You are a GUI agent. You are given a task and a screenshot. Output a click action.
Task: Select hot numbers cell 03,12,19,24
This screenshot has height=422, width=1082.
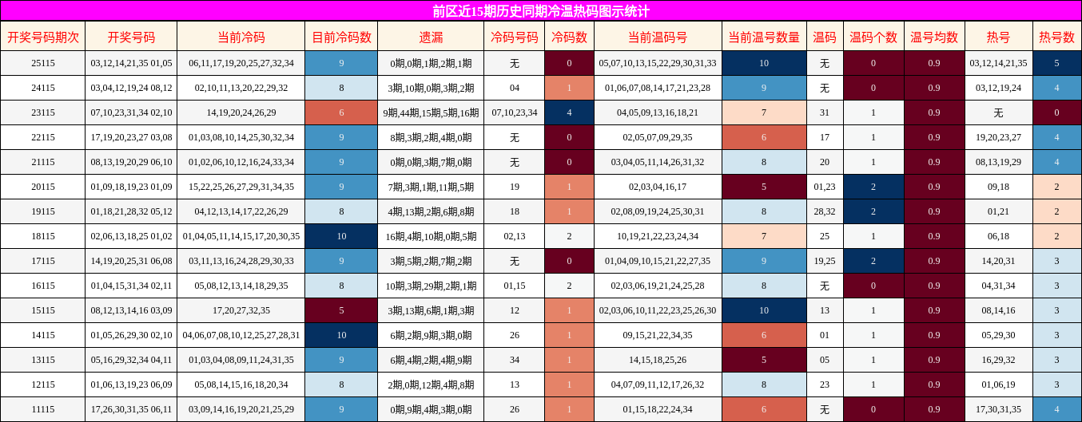tap(998, 88)
